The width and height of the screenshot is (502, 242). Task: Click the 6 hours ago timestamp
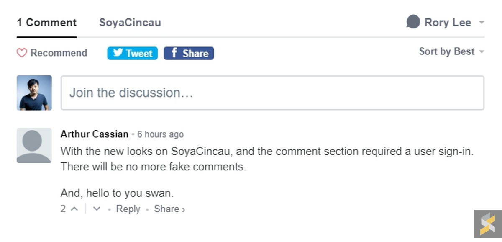coord(160,134)
